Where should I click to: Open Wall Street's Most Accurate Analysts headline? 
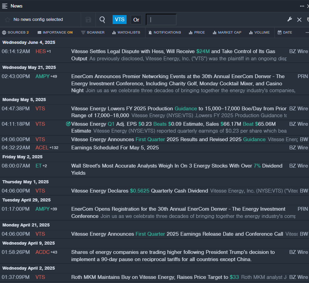pyautogui.click(x=177, y=169)
